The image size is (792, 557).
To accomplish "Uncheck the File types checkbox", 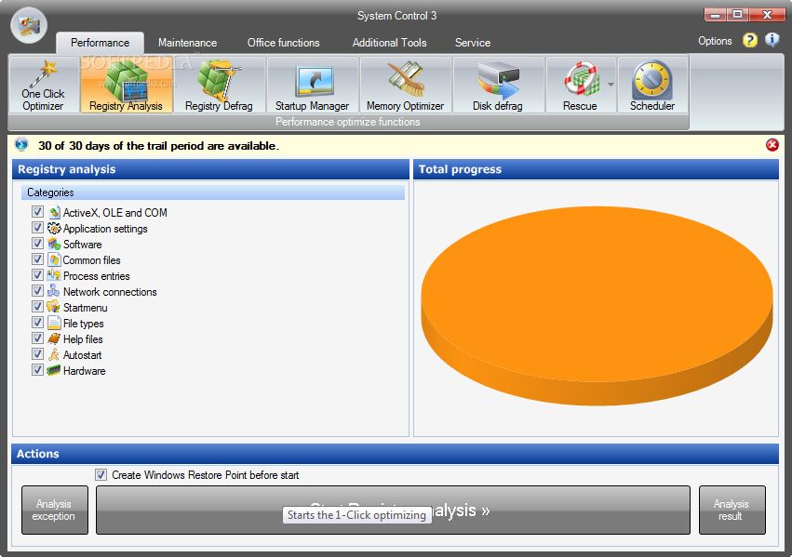I will [x=37, y=323].
